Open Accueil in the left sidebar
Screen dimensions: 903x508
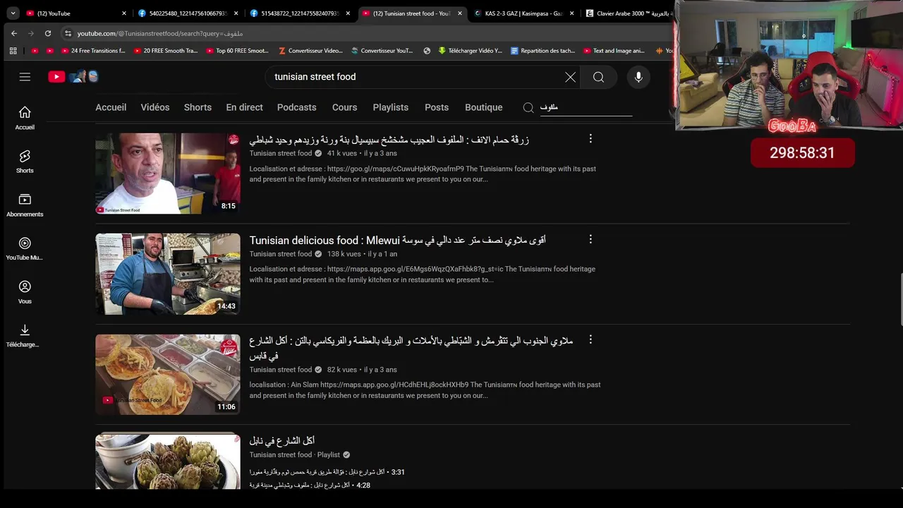[x=25, y=118]
